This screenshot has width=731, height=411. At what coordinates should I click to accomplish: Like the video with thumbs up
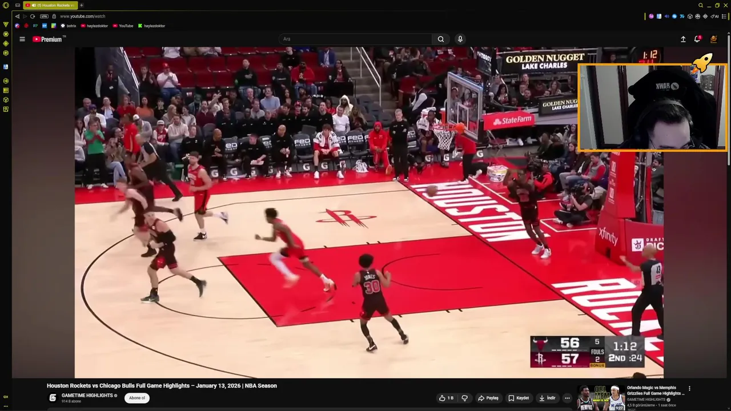[x=446, y=398]
